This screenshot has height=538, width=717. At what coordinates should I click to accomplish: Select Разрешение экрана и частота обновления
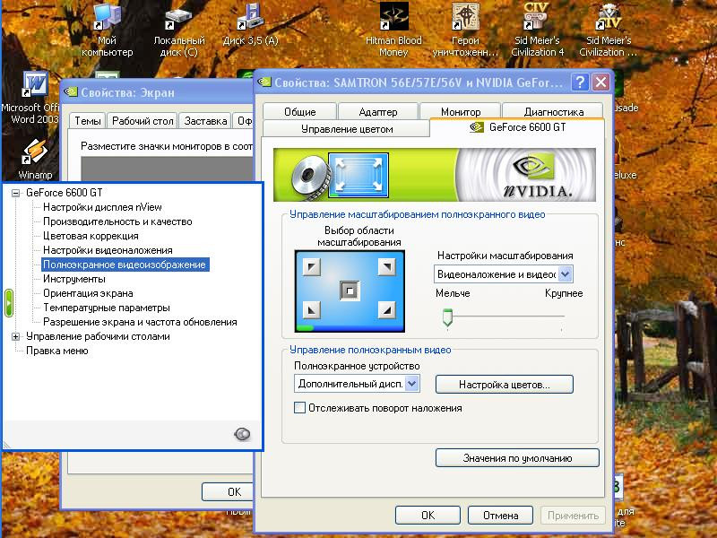click(x=140, y=322)
